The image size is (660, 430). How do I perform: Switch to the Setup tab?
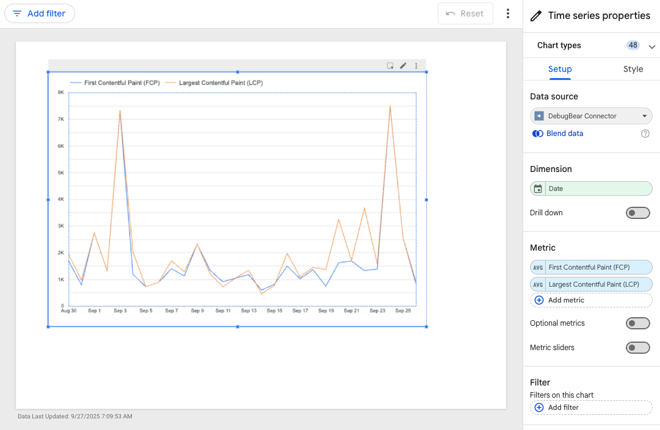(x=559, y=69)
